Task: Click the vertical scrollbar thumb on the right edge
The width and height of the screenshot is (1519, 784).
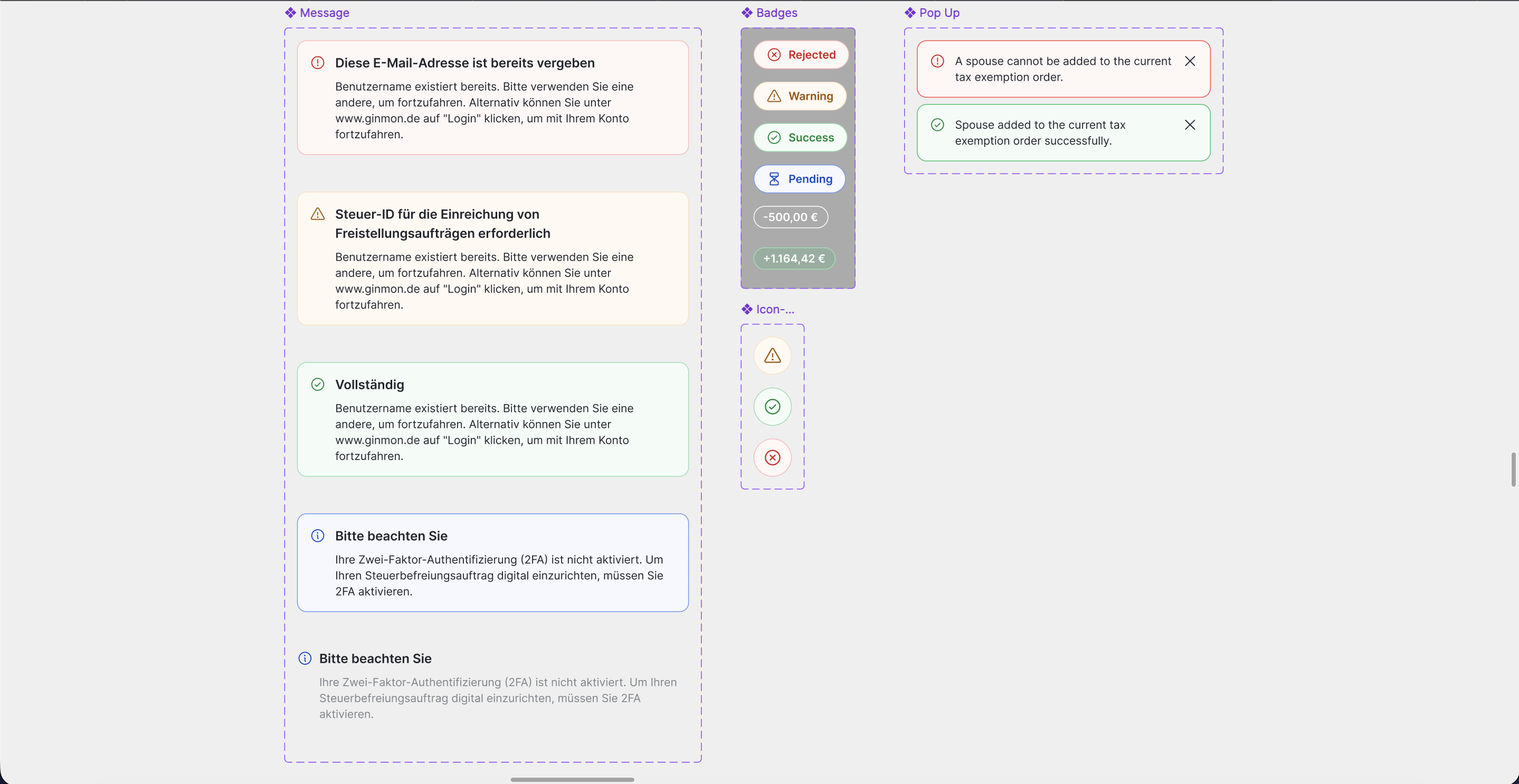Action: (1513, 470)
